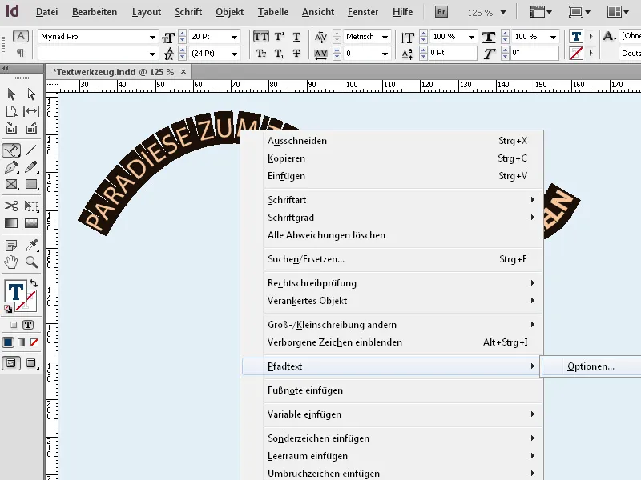Select the Hand tool
The width and height of the screenshot is (641, 480).
tap(11, 262)
